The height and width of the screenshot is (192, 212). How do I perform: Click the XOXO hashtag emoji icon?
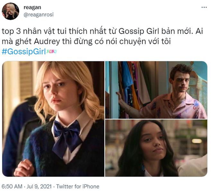[51, 51]
